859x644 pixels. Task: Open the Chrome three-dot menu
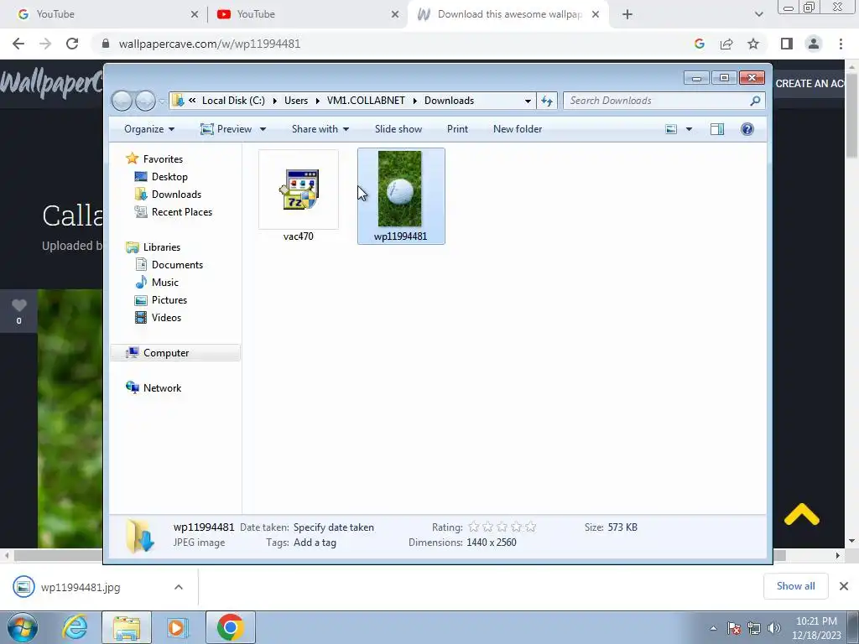(x=841, y=44)
